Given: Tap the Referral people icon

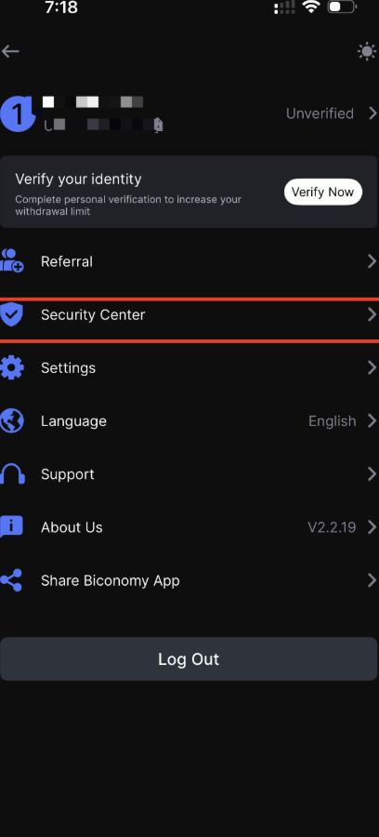Looking at the screenshot, I should pos(12,261).
